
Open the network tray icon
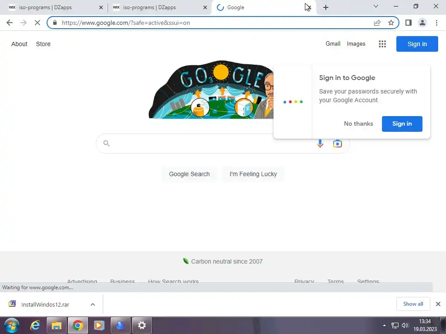pyautogui.click(x=395, y=325)
